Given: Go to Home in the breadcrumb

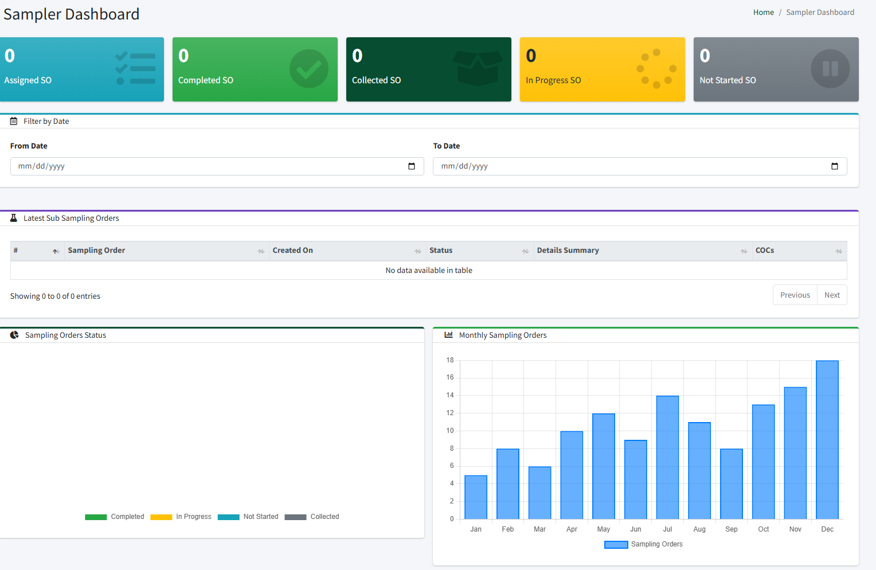Looking at the screenshot, I should 763,12.
